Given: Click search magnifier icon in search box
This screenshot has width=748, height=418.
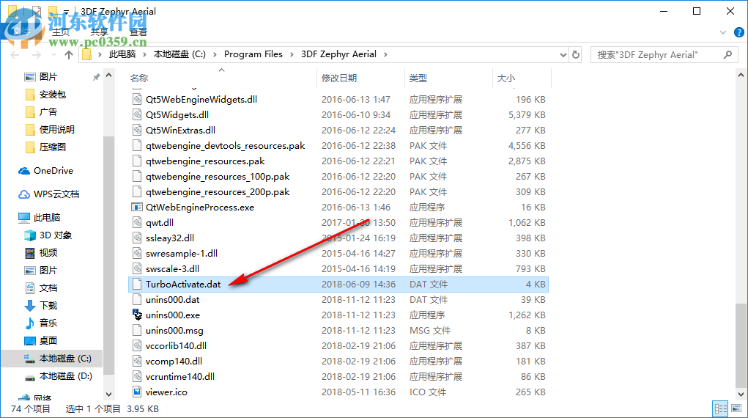Looking at the screenshot, I should 727,54.
